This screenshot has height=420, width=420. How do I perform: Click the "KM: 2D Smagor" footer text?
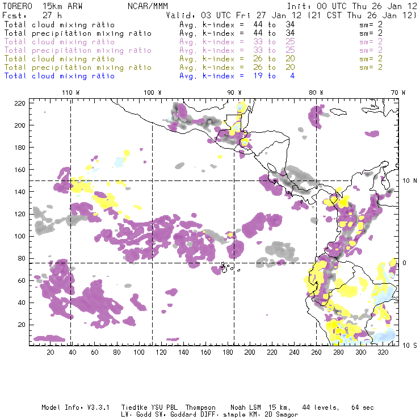click(274, 415)
